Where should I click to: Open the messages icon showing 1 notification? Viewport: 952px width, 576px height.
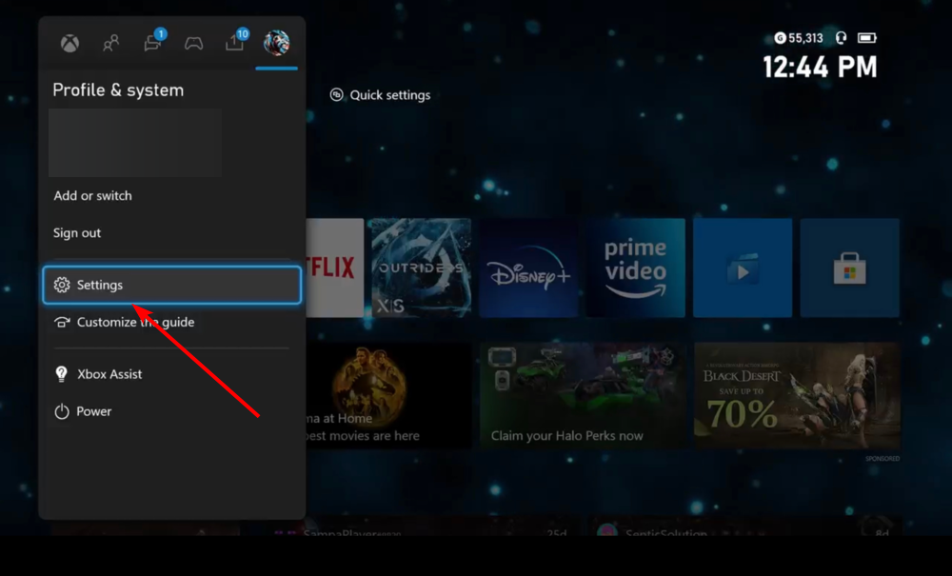(x=152, y=42)
